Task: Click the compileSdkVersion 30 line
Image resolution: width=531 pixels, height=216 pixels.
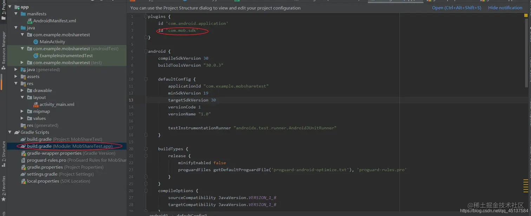Action: point(183,58)
